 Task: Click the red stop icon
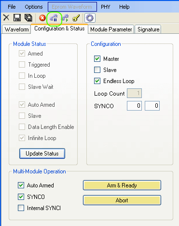click(42, 18)
